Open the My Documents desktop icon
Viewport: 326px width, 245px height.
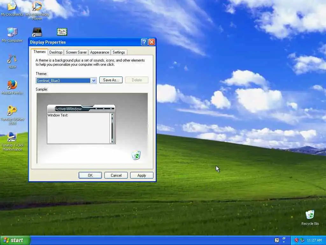coord(12,8)
